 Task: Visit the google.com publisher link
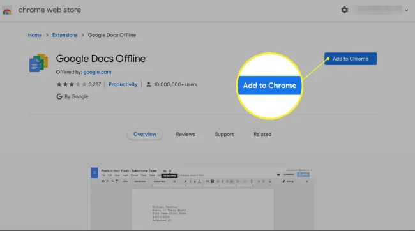(97, 72)
